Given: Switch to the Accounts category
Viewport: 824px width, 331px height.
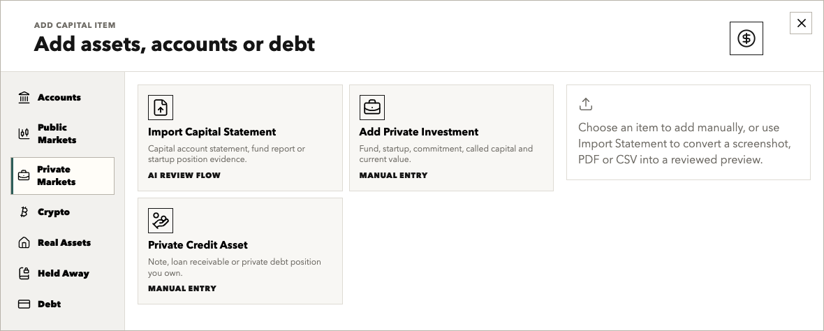Looking at the screenshot, I should point(59,97).
